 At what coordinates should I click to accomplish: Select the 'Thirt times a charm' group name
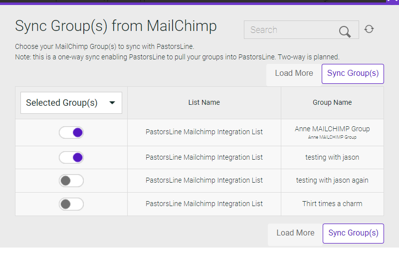[x=332, y=204]
